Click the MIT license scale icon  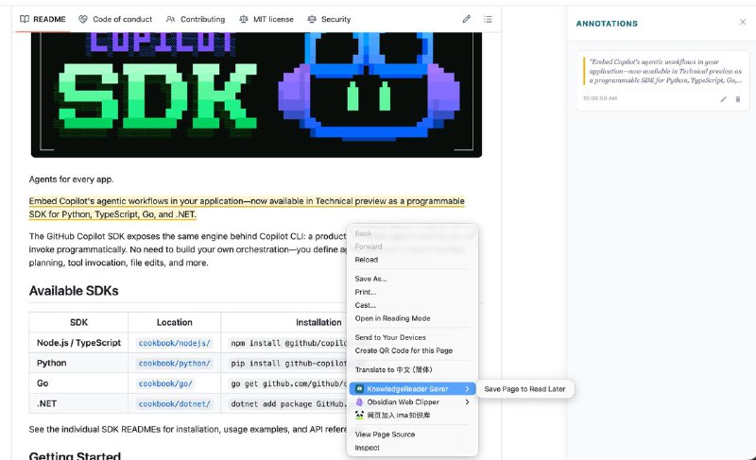pos(244,19)
